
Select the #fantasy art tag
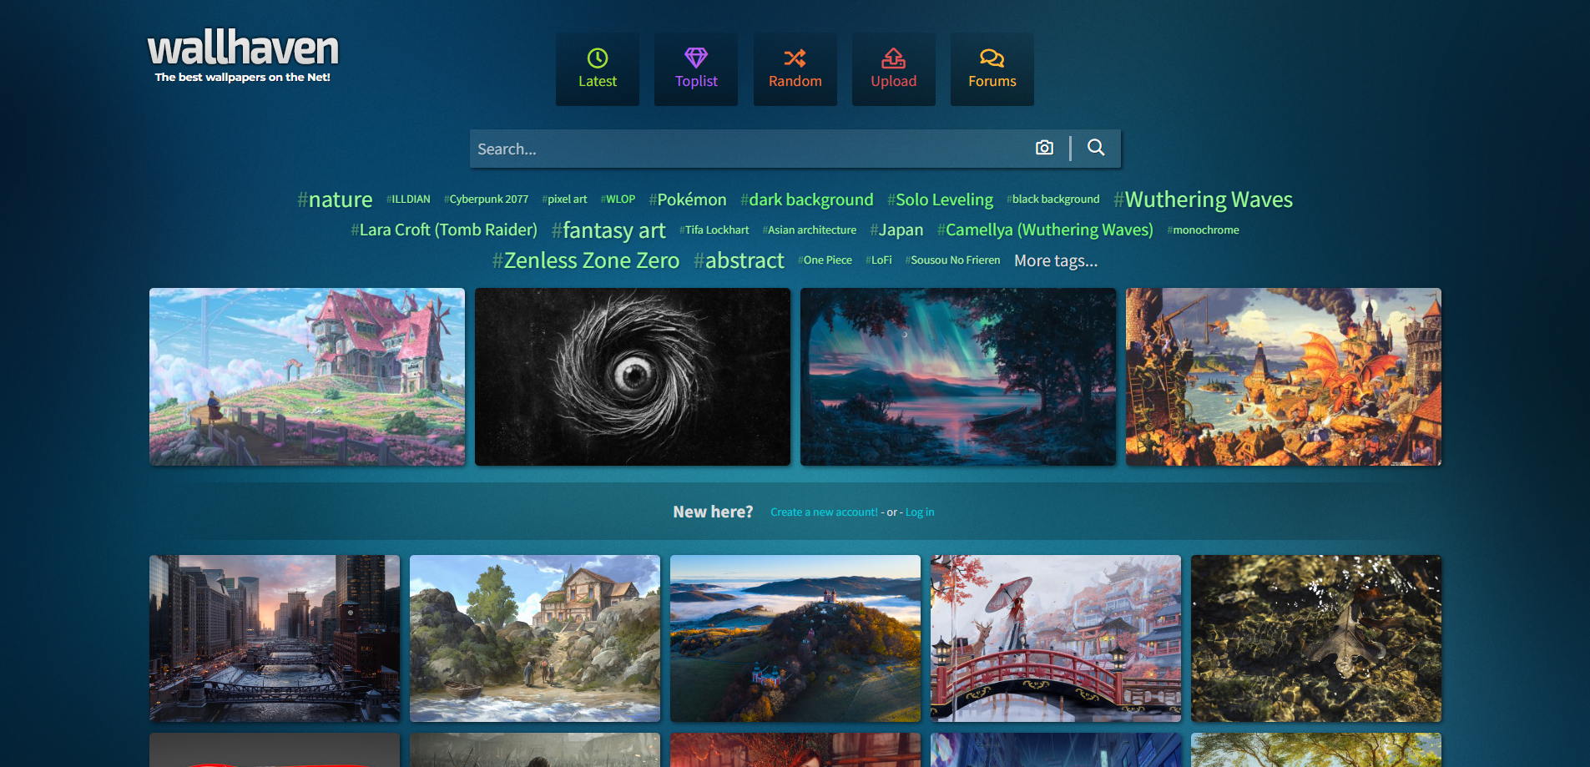pyautogui.click(x=608, y=230)
